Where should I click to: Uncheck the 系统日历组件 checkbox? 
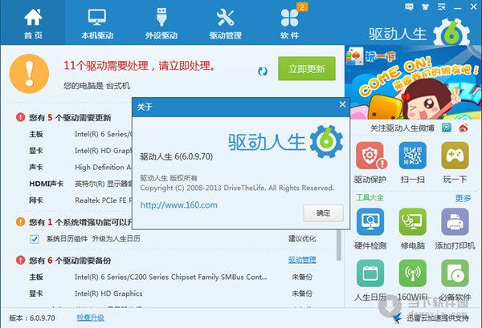pos(35,239)
